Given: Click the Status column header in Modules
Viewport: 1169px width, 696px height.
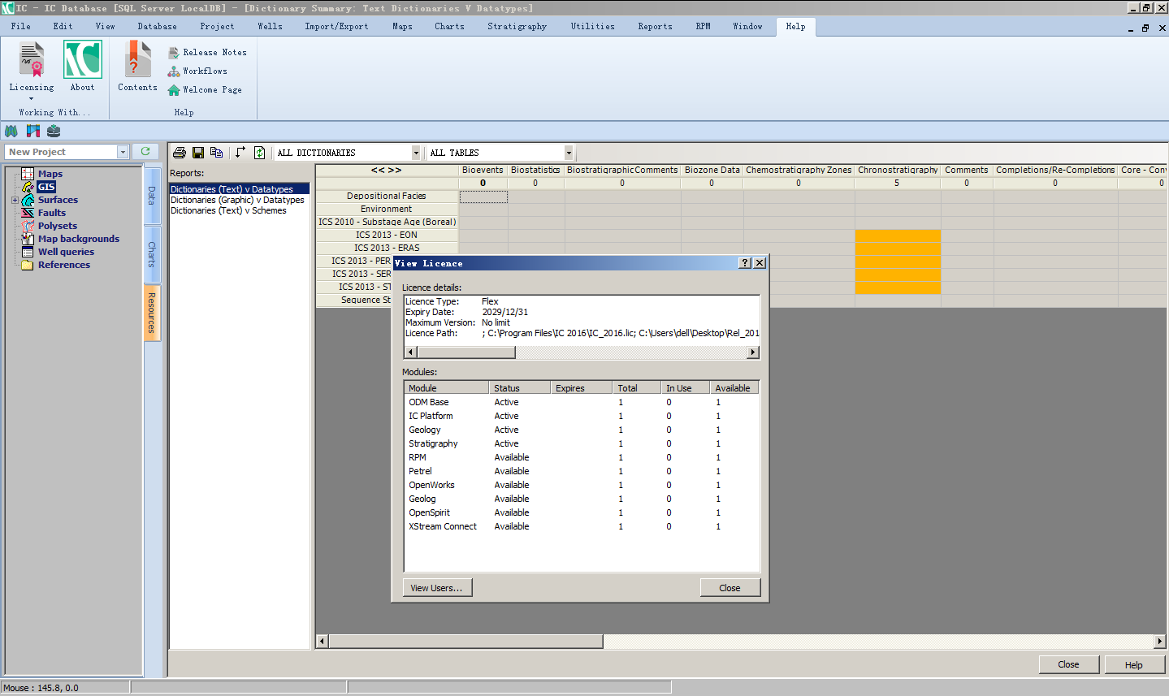Looking at the screenshot, I should (x=520, y=388).
